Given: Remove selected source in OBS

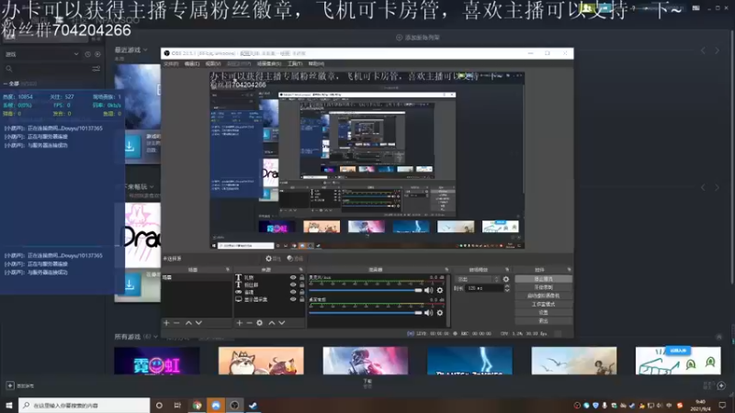Looking at the screenshot, I should coord(249,323).
